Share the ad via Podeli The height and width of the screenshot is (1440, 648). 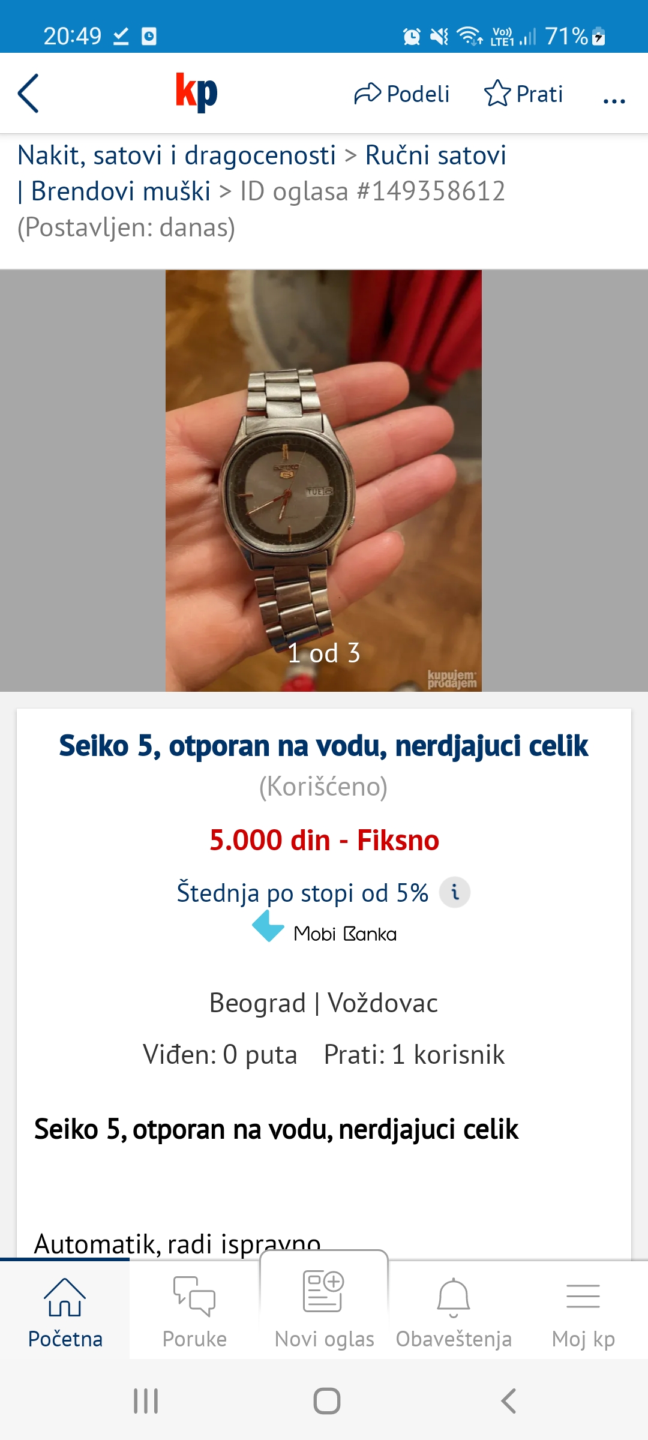(401, 94)
